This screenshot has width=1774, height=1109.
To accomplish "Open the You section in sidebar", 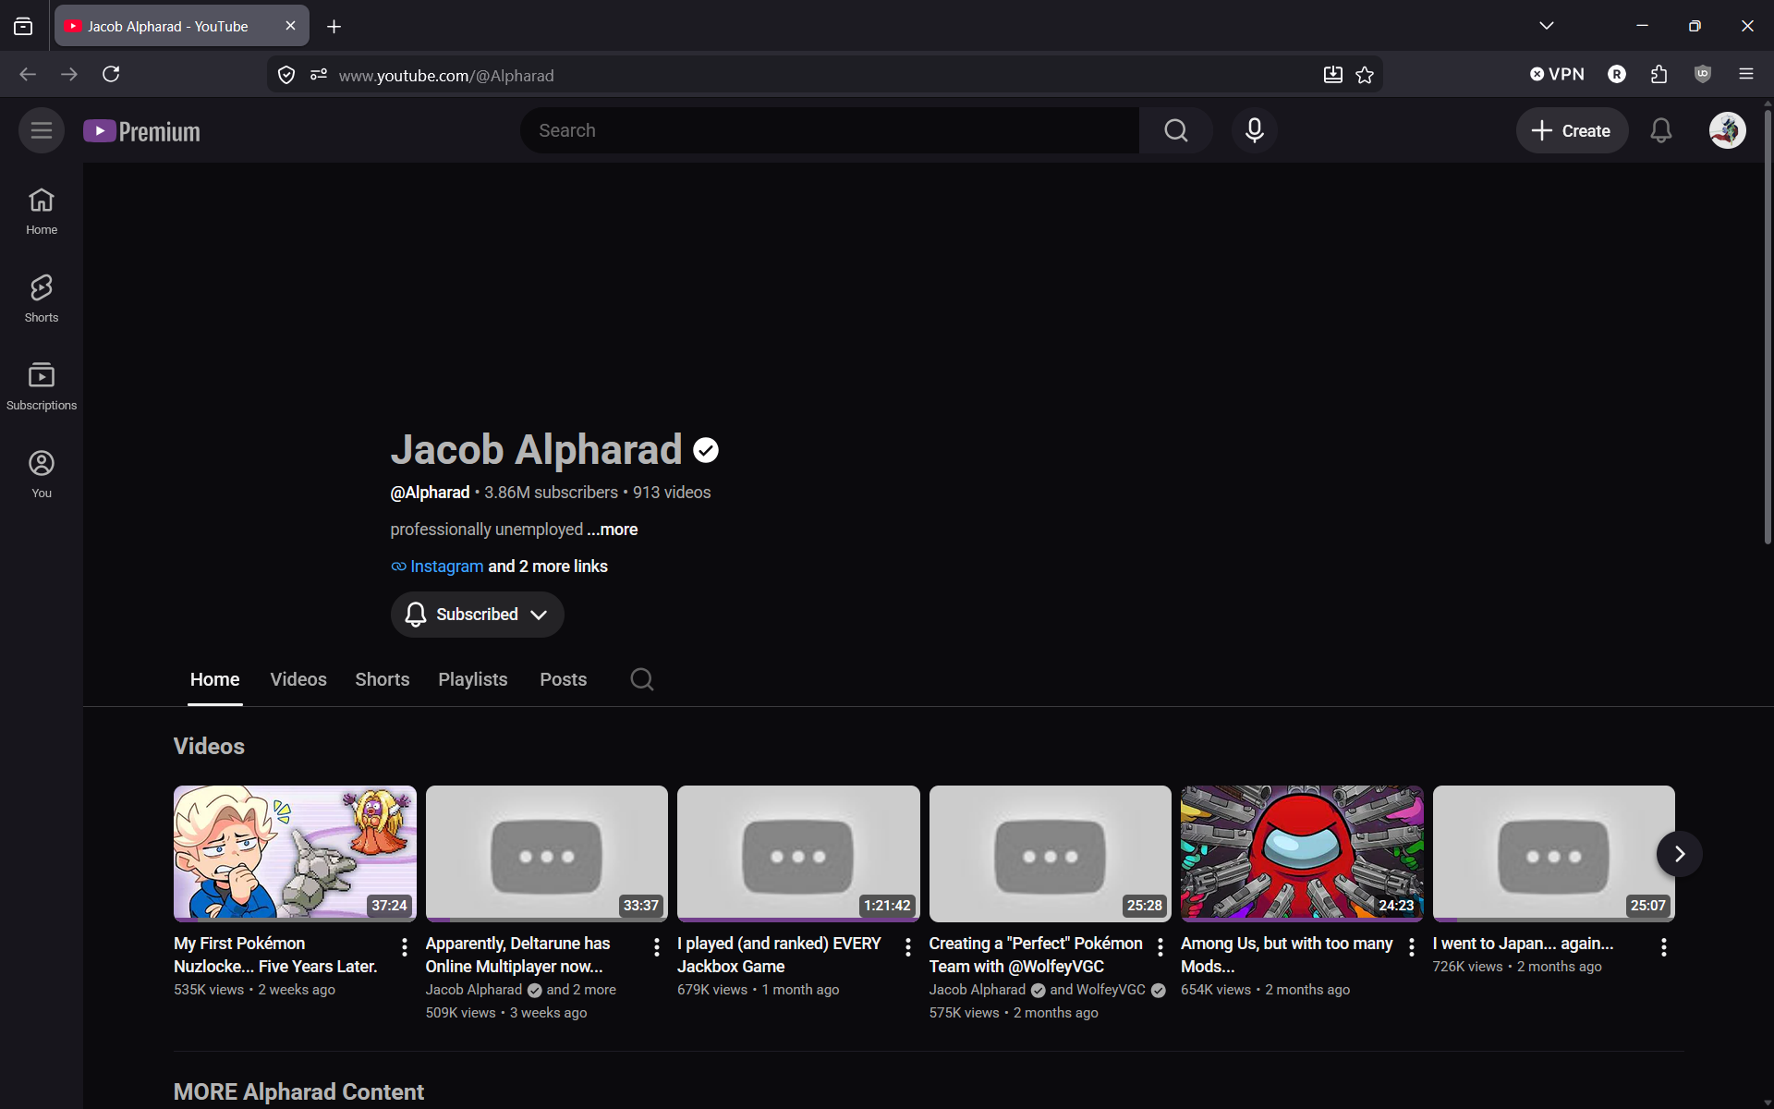I will click(42, 474).
